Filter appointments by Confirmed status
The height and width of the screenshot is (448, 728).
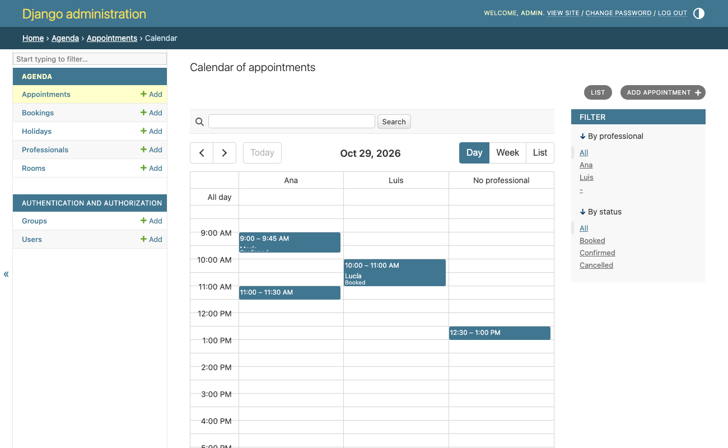[598, 253]
